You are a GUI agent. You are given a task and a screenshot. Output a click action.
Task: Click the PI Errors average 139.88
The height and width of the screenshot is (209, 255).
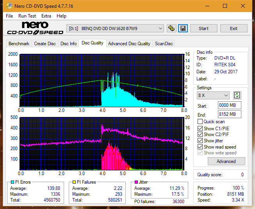[53, 188]
